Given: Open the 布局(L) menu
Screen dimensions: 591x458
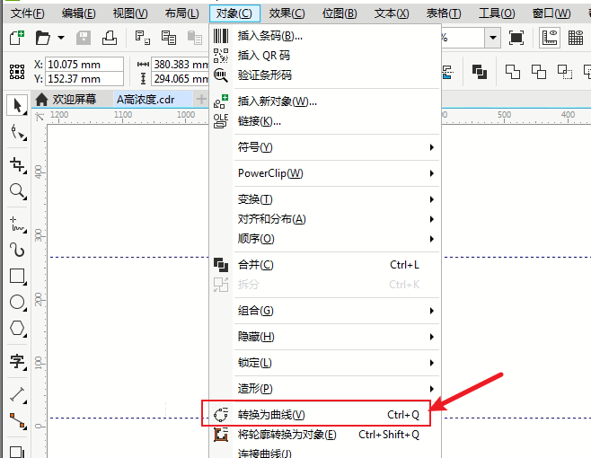Looking at the screenshot, I should 181,13.
